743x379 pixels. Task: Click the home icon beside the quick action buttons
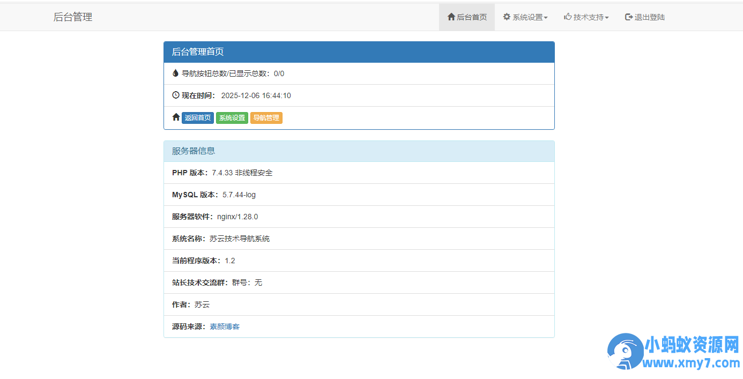click(176, 117)
